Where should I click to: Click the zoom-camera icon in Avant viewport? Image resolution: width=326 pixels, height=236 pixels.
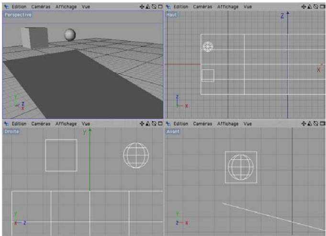coord(310,124)
